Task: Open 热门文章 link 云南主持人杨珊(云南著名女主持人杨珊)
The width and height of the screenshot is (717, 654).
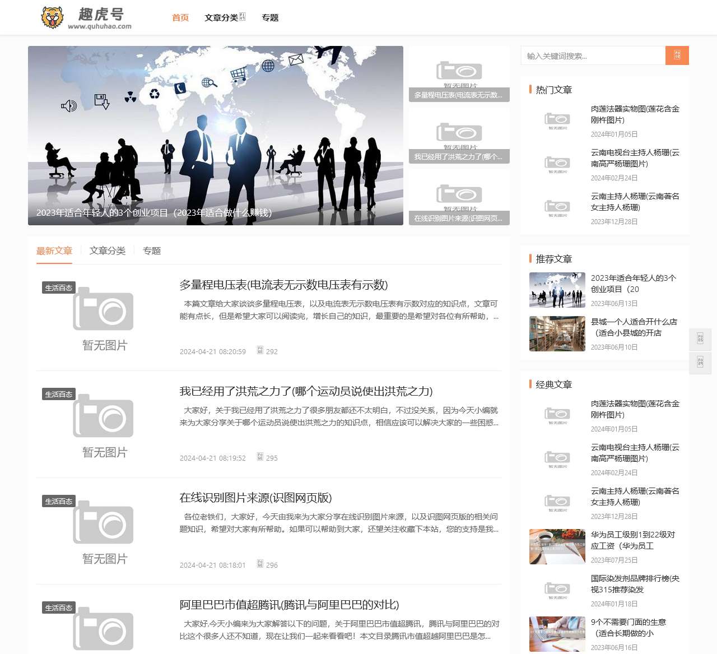Action: click(635, 202)
